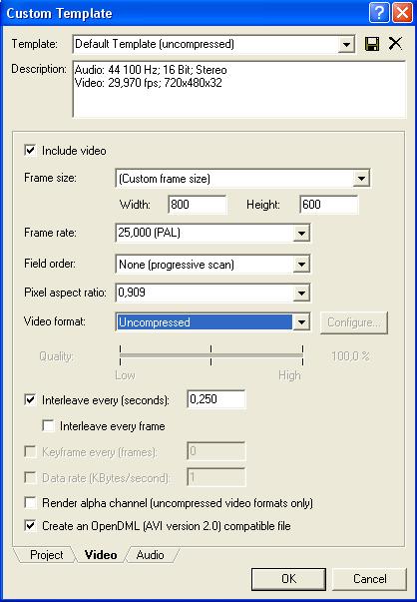This screenshot has height=602, width=417.
Task: Close the Custom Template dialog
Action: [402, 13]
